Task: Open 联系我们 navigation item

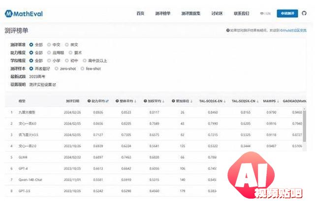Action: tap(242, 13)
